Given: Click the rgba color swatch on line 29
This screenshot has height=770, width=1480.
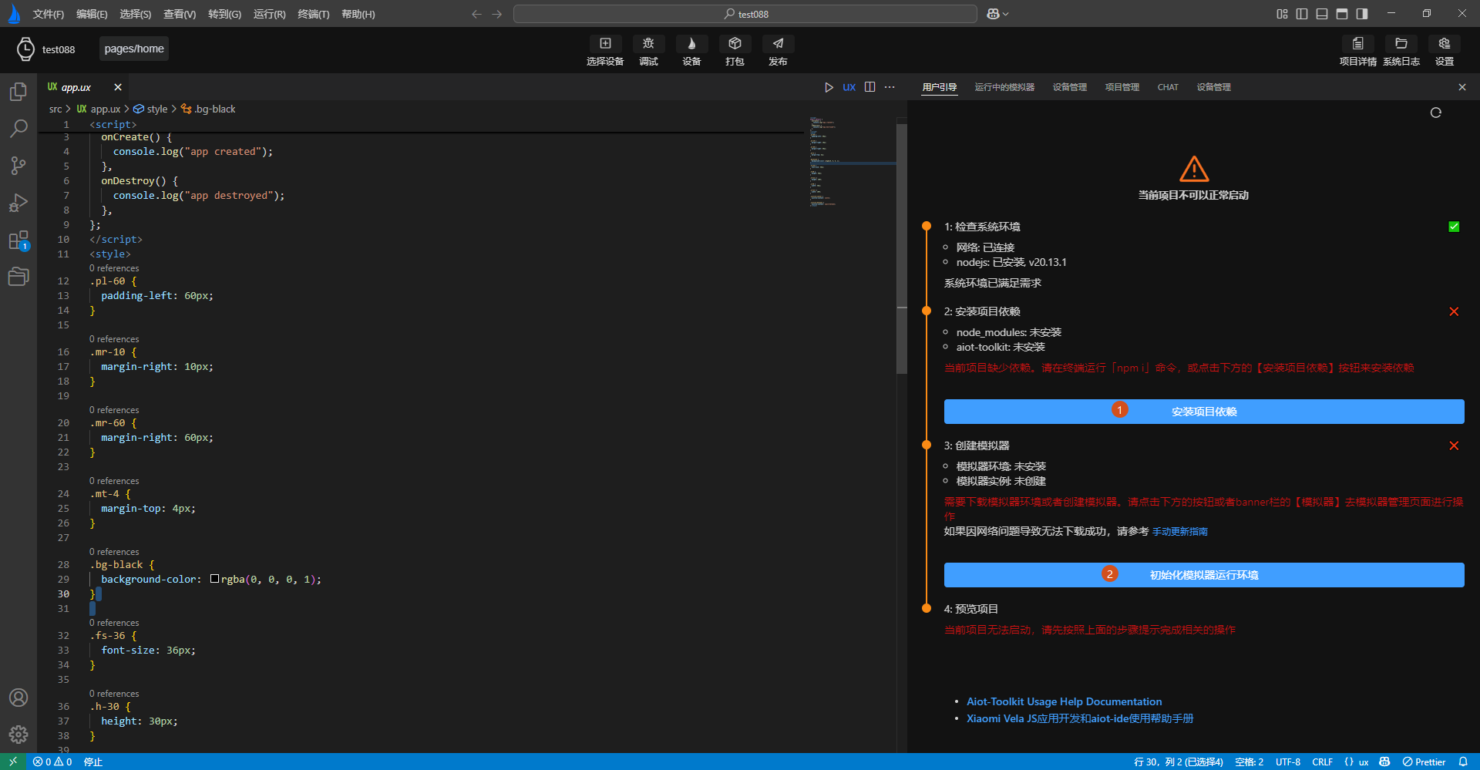Looking at the screenshot, I should 215,579.
